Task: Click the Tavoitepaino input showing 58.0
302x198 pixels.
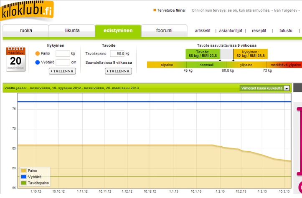Action: (x=117, y=54)
